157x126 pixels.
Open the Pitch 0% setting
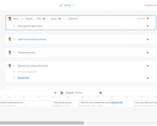pos(41,19)
